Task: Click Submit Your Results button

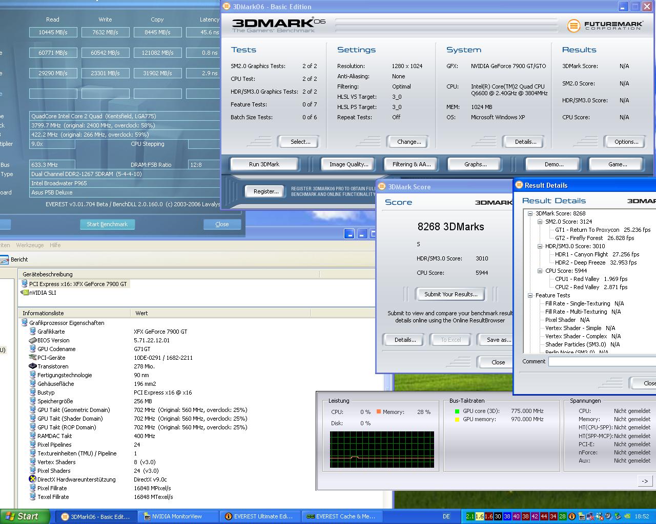Action: [451, 294]
